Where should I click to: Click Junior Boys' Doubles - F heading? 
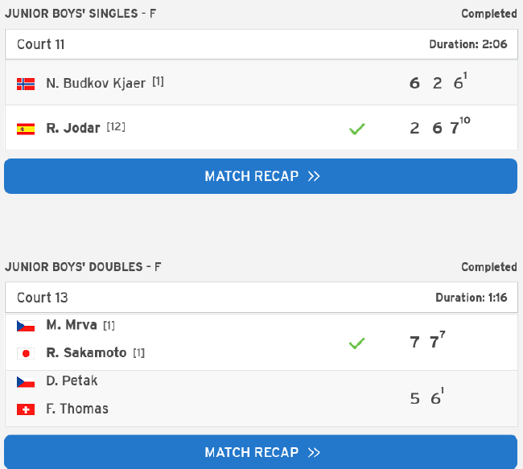[x=84, y=267]
